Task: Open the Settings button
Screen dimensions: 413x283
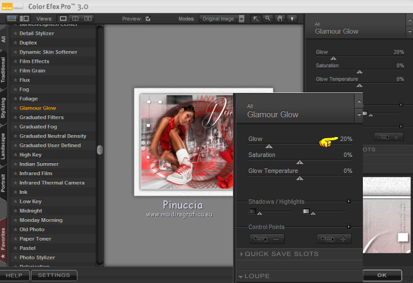Action: point(54,275)
